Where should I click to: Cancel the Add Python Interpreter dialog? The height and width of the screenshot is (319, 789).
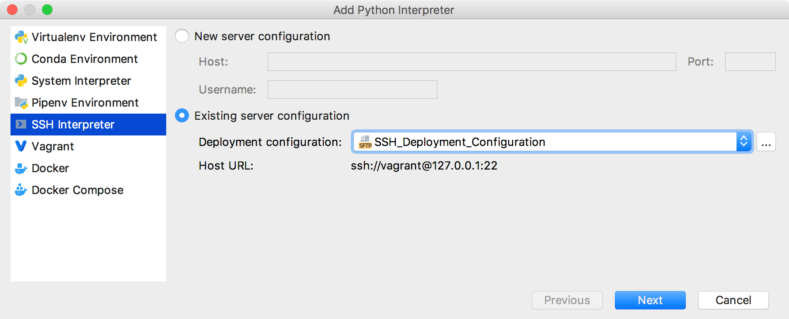[733, 300]
